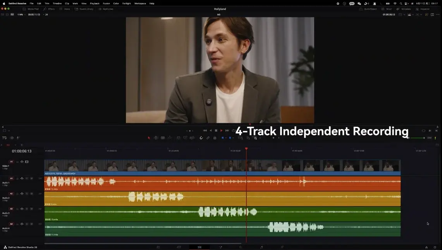This screenshot has width=442, height=250.
Task: Click the Wi-Fi menu bar icon
Action: (395, 3)
